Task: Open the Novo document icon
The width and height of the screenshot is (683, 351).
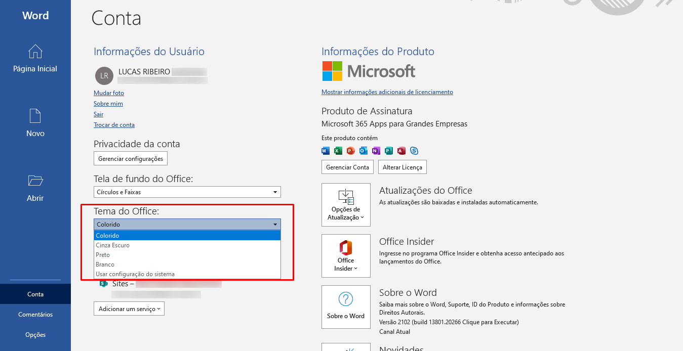Action: click(x=35, y=116)
